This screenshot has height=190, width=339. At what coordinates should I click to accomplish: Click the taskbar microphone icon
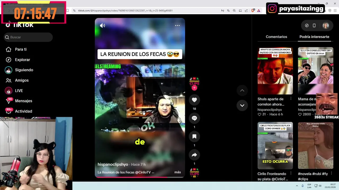tap(303, 186)
